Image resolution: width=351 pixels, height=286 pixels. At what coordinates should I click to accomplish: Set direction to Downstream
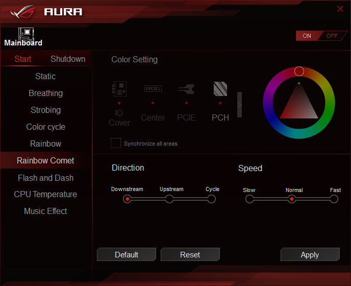(127, 199)
